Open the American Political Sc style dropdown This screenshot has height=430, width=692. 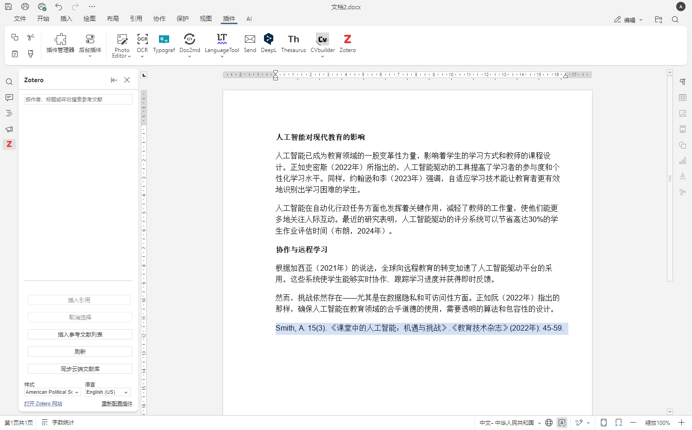tap(52, 392)
